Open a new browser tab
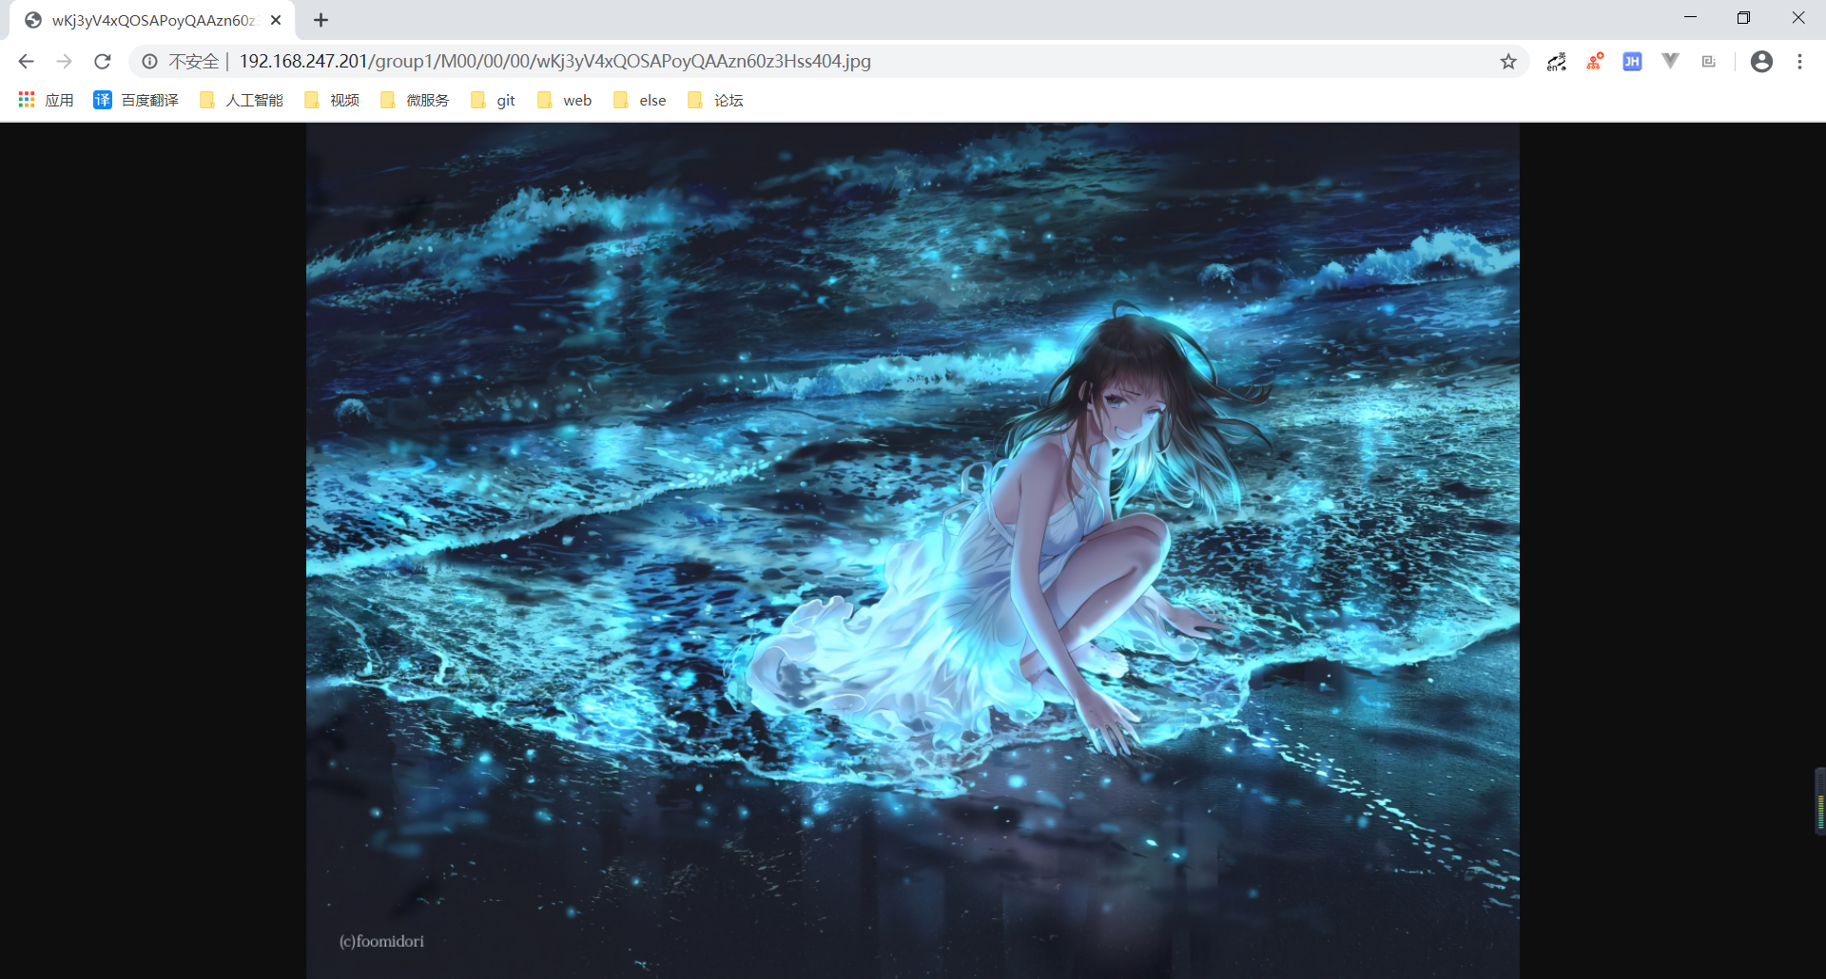1826x979 pixels. coord(321,20)
